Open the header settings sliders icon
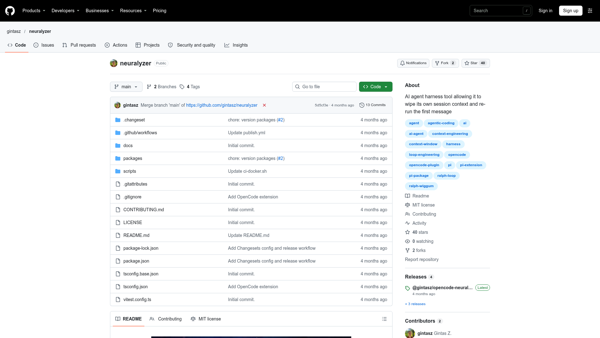 click(590, 11)
